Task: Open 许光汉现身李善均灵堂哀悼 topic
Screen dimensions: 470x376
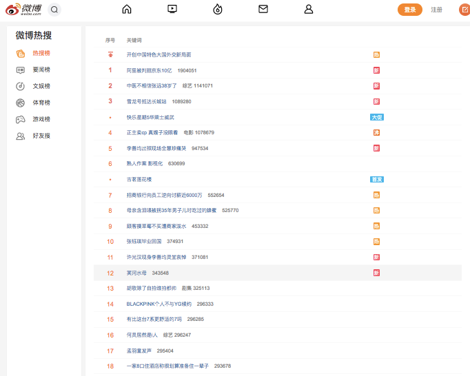Action: 156,257
